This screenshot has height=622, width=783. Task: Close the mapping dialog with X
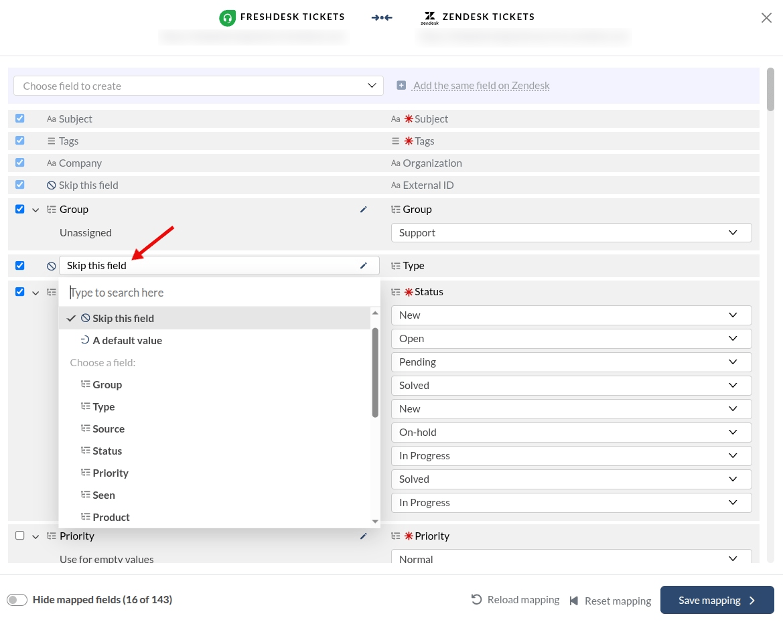tap(766, 18)
